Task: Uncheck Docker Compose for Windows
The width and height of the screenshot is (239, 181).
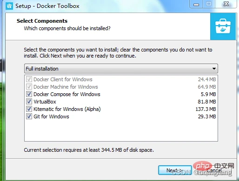Action: click(29, 94)
